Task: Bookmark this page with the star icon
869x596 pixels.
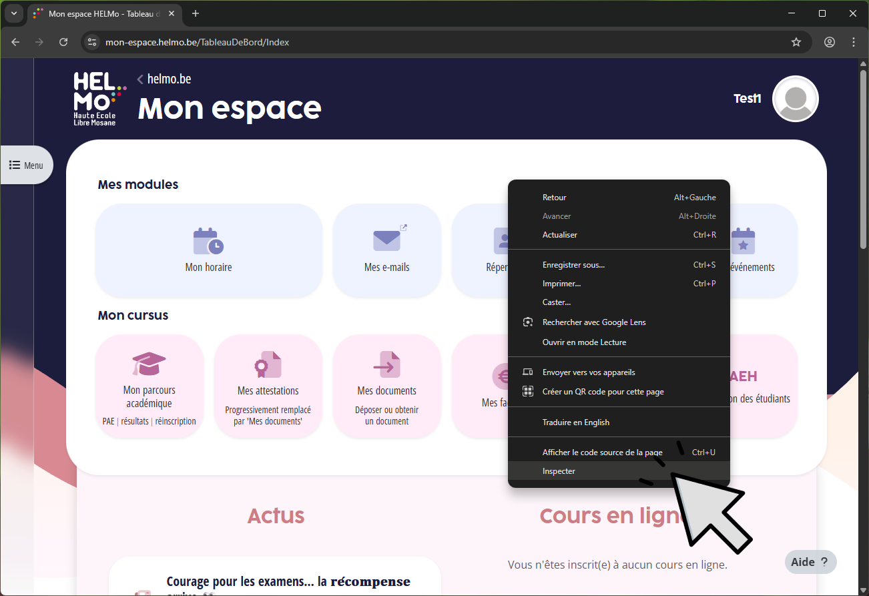Action: [796, 42]
